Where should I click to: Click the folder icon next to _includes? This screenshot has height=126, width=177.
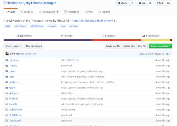click(7, 60)
